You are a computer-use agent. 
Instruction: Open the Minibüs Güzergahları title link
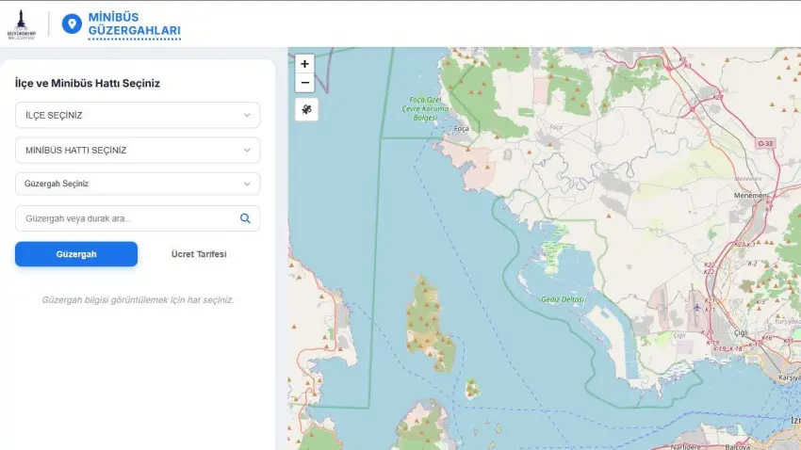135,24
